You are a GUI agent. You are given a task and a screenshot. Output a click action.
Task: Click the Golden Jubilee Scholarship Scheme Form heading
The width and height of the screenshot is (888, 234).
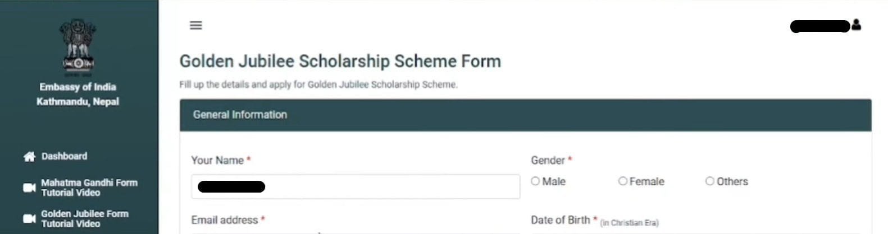pyautogui.click(x=340, y=61)
